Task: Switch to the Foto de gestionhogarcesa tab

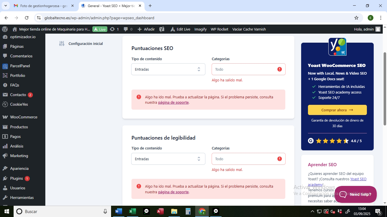Action: (44, 6)
